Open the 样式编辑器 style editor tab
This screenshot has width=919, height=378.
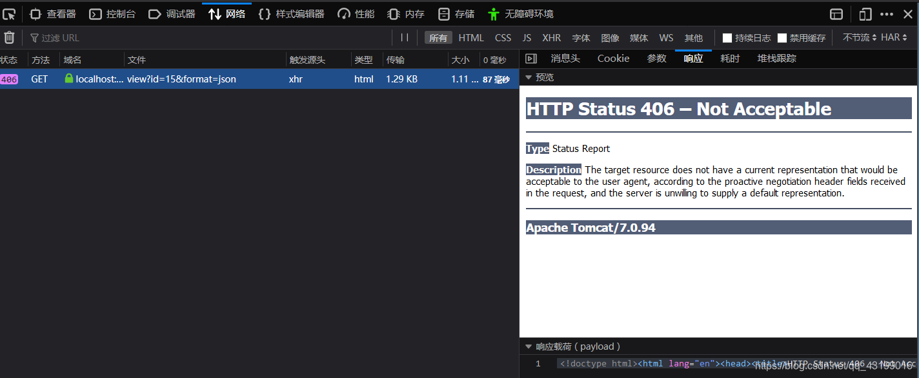pyautogui.click(x=292, y=14)
